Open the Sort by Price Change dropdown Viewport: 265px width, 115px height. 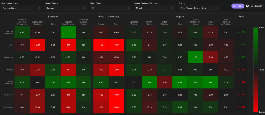(x=199, y=8)
